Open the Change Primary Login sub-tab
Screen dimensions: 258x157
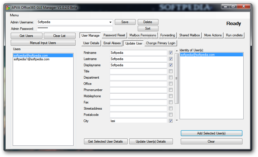point(161,43)
